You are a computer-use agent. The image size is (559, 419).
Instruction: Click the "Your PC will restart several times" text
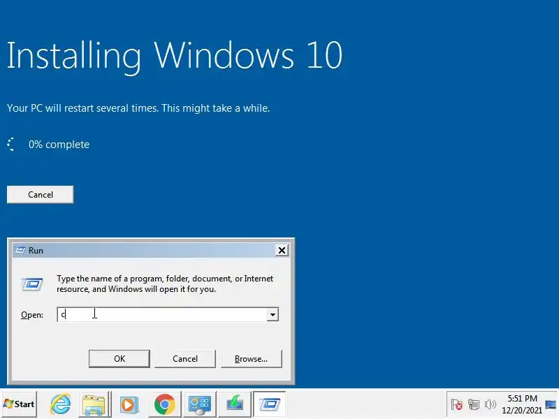(138, 108)
